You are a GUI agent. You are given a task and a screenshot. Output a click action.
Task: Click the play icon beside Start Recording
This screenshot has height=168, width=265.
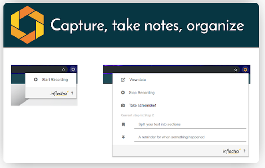click(x=36, y=79)
